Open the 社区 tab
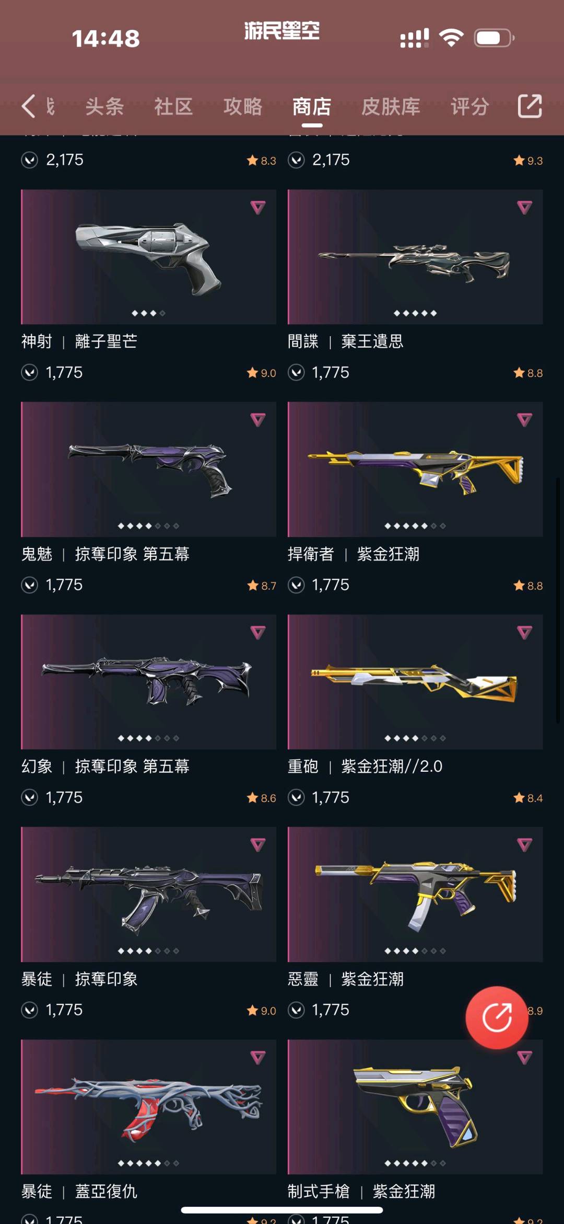 pyautogui.click(x=173, y=107)
